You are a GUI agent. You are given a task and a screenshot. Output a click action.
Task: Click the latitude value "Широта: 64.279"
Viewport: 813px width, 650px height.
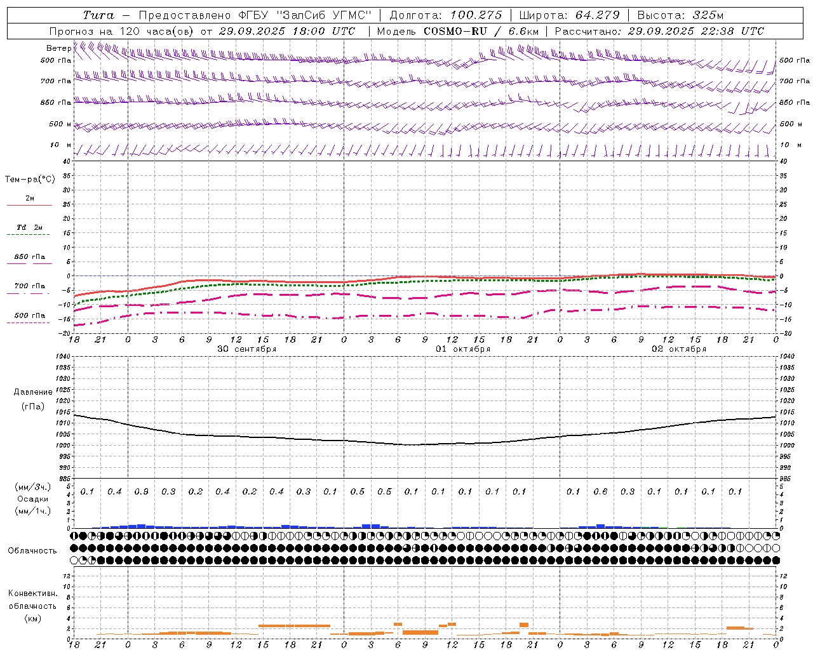pyautogui.click(x=569, y=15)
